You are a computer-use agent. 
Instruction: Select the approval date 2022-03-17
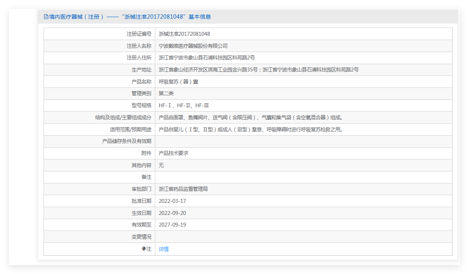pyautogui.click(x=172, y=201)
